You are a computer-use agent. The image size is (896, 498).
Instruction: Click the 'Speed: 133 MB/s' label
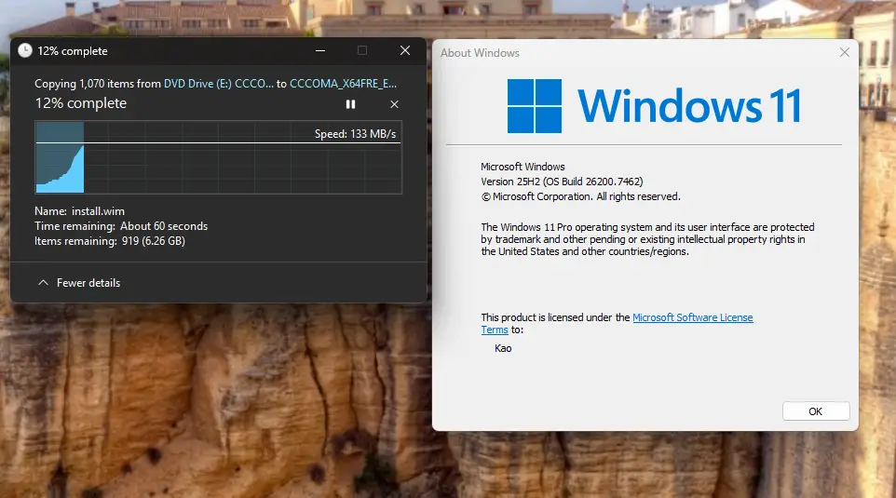(x=355, y=134)
